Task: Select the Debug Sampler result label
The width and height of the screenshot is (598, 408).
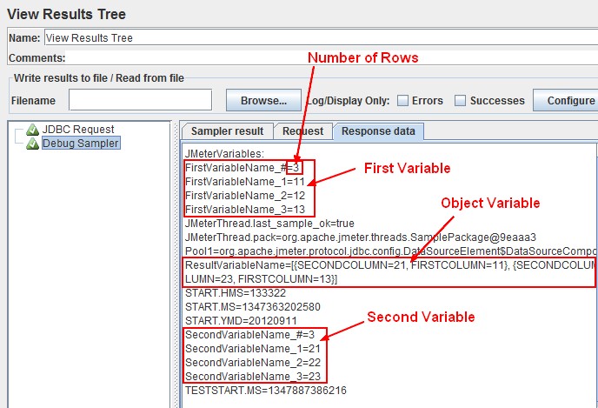Action: point(81,144)
